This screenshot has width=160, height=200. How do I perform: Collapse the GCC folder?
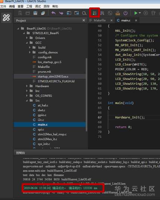click(x=27, y=43)
